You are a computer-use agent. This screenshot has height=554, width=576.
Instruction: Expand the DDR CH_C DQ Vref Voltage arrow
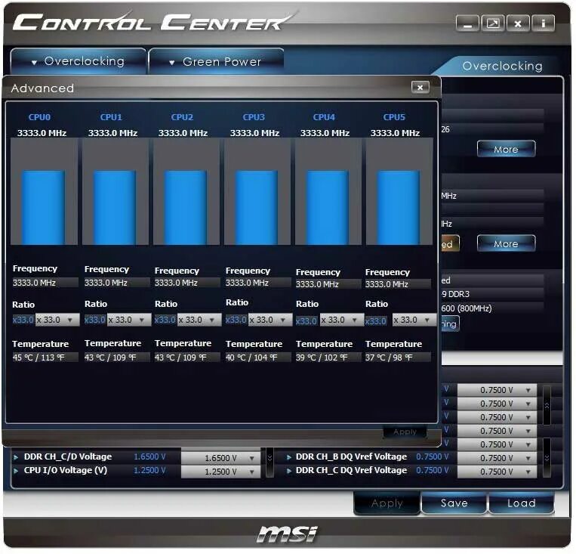point(288,471)
